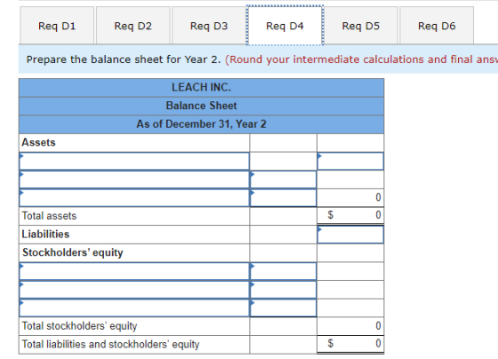Open the Req D5 tab

(x=361, y=26)
